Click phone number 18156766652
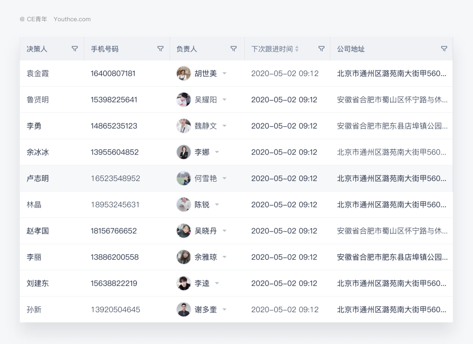The width and height of the screenshot is (473, 344). point(114,231)
